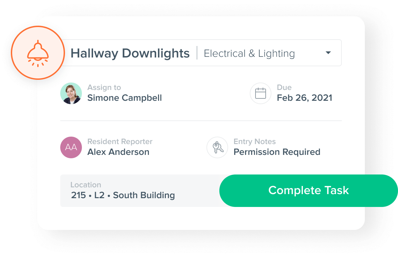Complete the Hallway Downlights task

pos(308,190)
